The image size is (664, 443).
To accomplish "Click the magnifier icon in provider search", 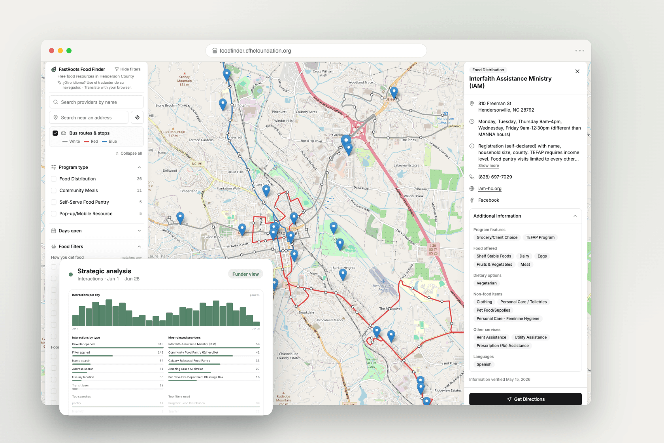I will tap(56, 102).
